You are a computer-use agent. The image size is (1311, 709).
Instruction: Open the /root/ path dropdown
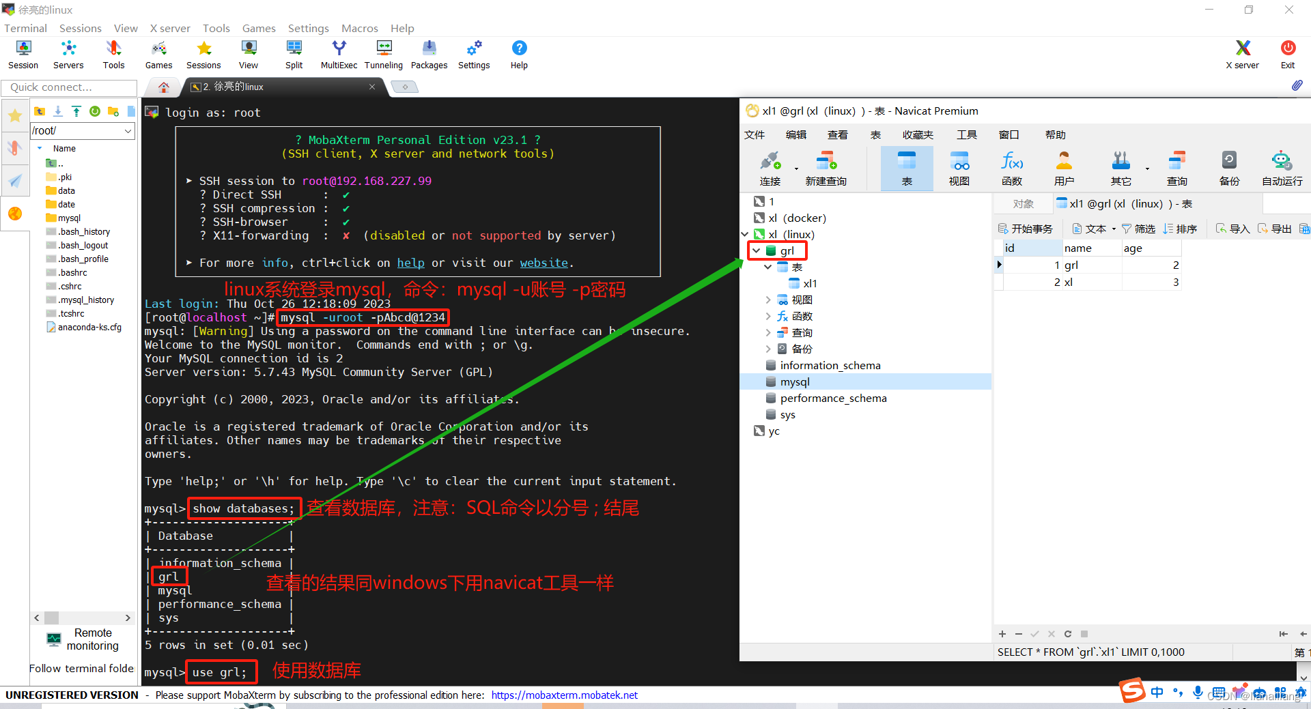click(128, 130)
